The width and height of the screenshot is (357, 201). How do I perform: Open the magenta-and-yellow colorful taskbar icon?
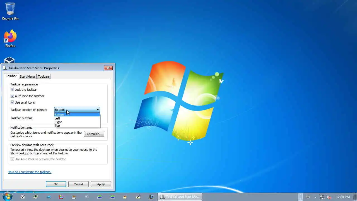pos(61,197)
